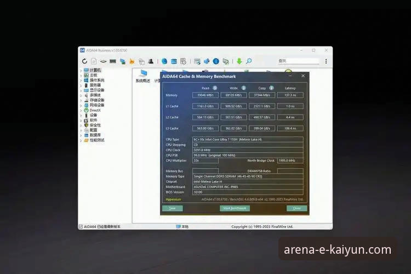Screen dimensions: 411x274
Task: Click the networked computers toolbar icon
Action: [x=122, y=61]
